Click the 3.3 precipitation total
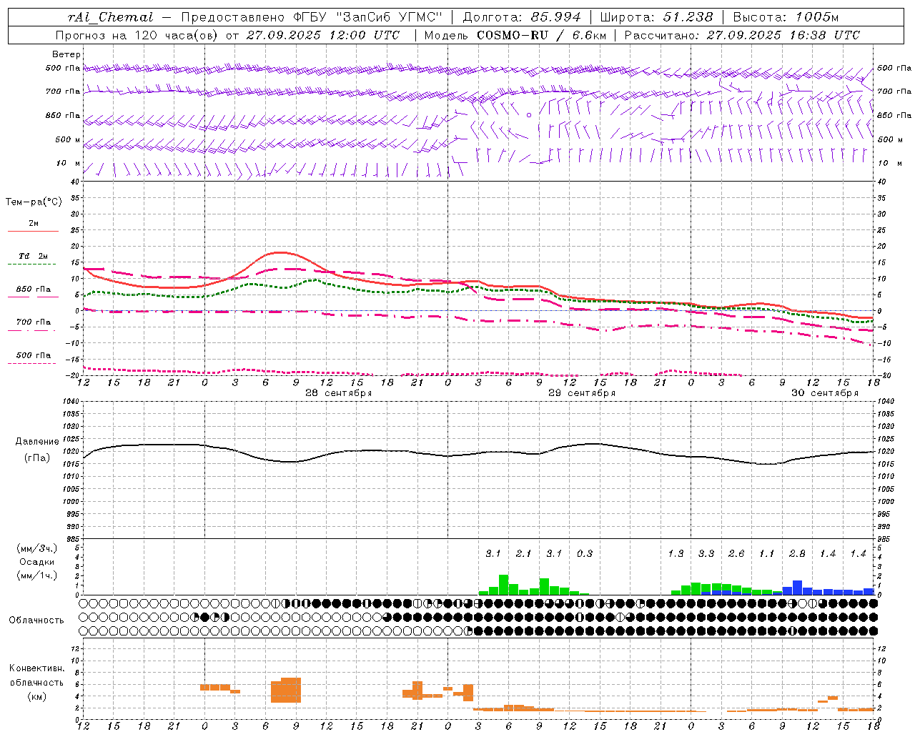Viewport: 915px width, 732px height. click(706, 553)
